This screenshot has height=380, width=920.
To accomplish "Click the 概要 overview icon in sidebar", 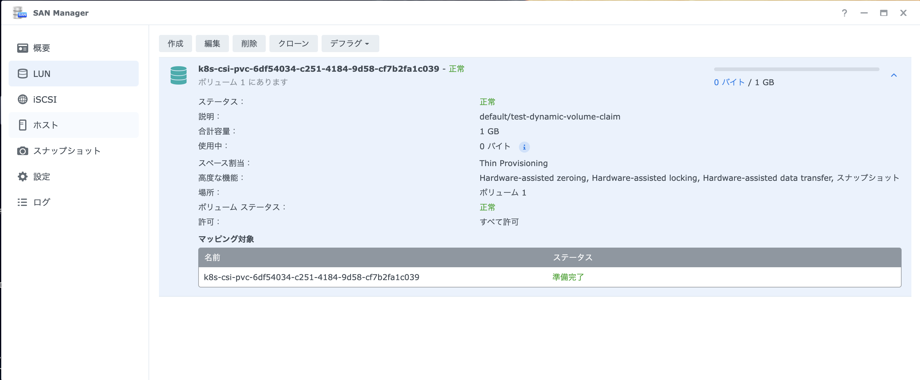I will 22,48.
